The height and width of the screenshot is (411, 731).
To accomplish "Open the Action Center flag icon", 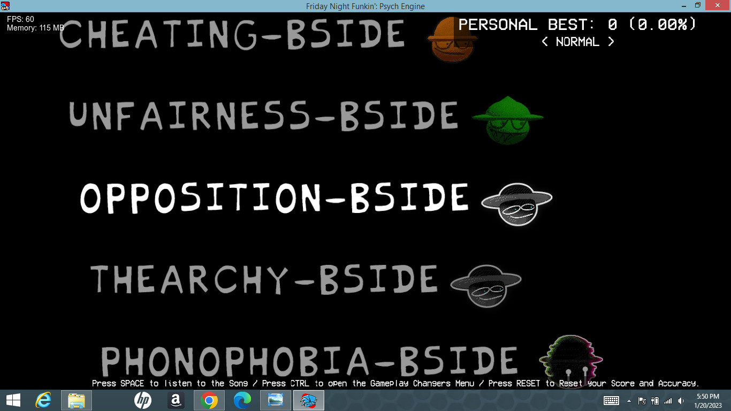I will [x=642, y=400].
